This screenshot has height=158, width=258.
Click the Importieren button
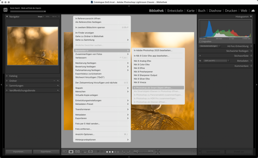(19, 152)
